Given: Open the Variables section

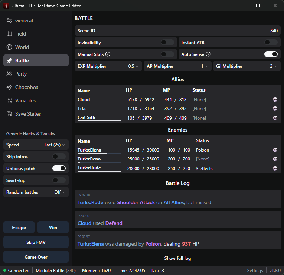Looking at the screenshot, I should click(36, 100).
